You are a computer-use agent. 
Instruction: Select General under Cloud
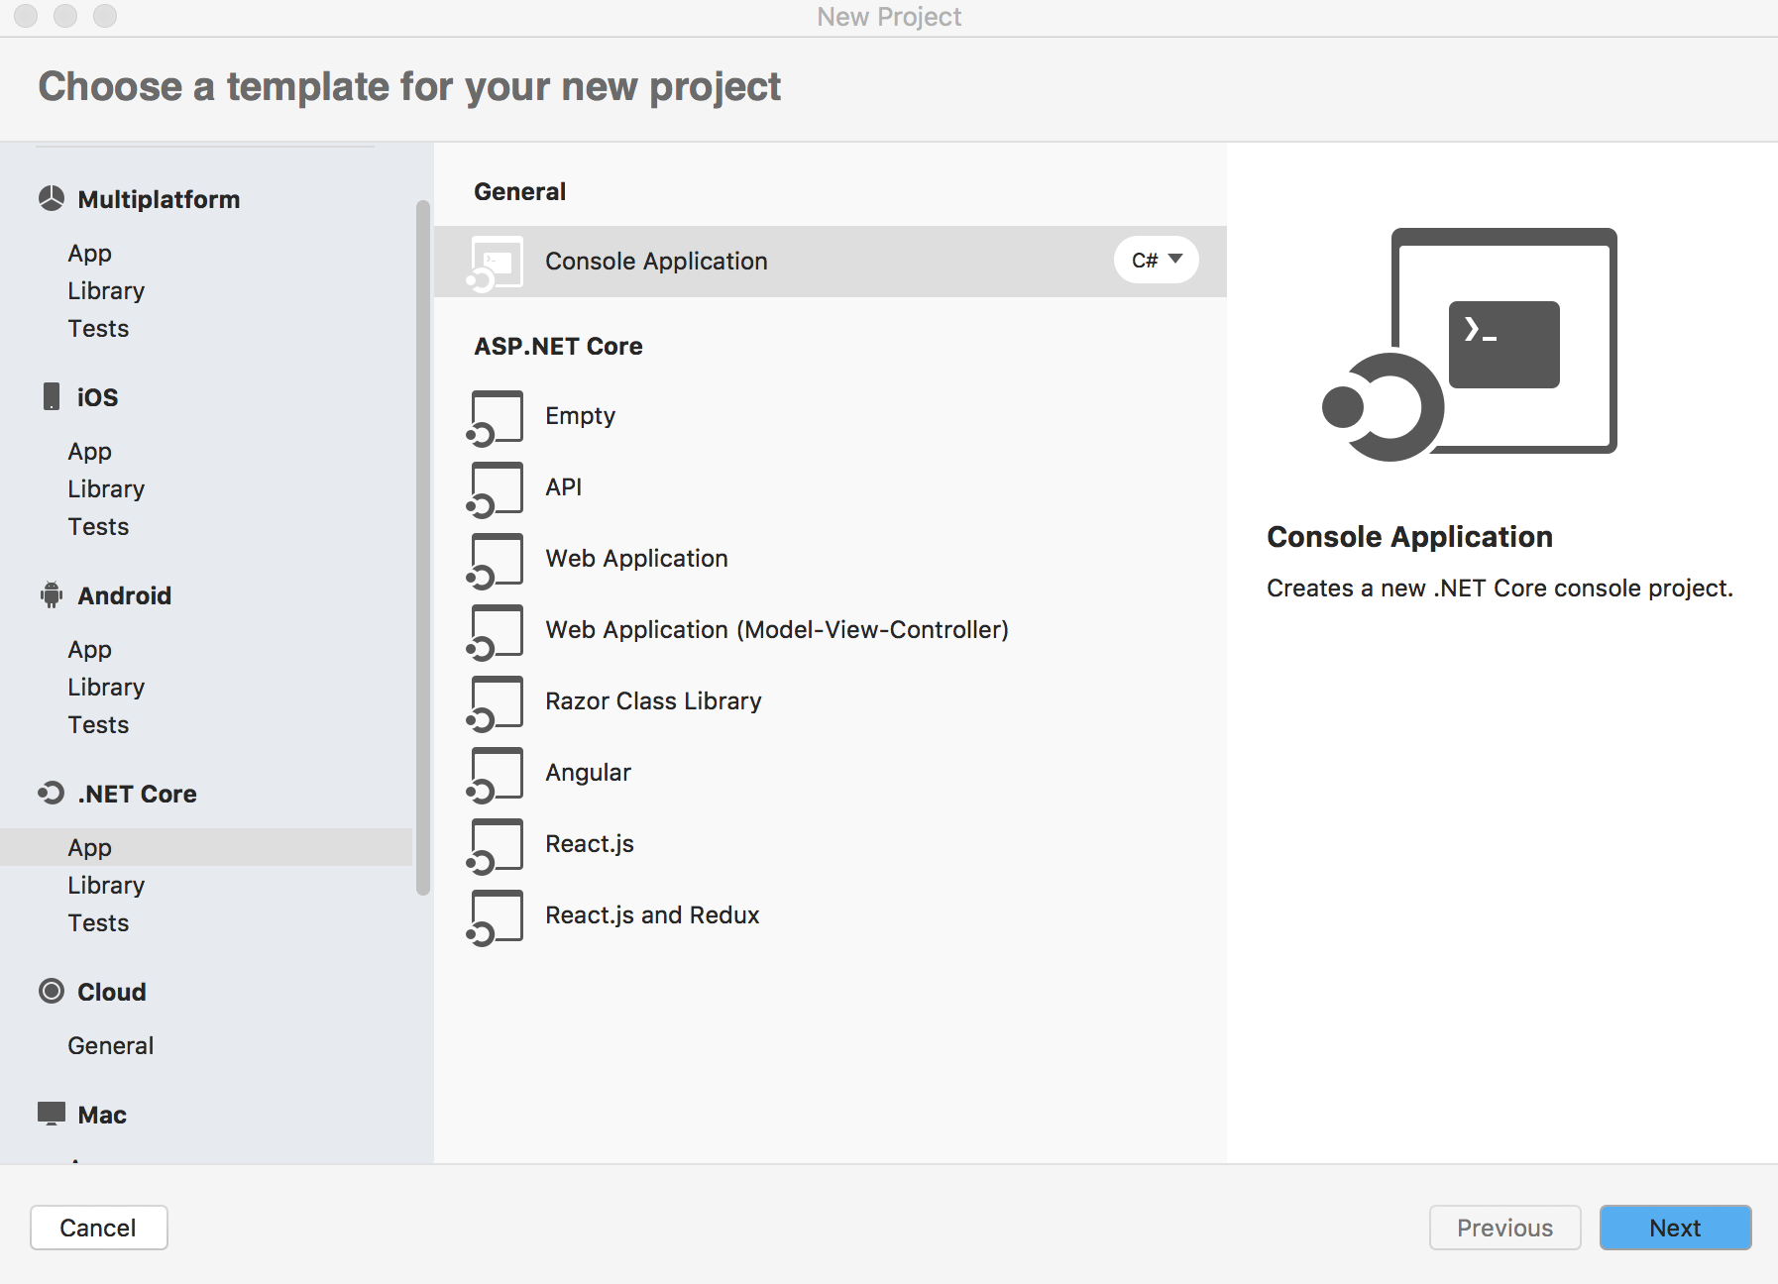pyautogui.click(x=110, y=1045)
